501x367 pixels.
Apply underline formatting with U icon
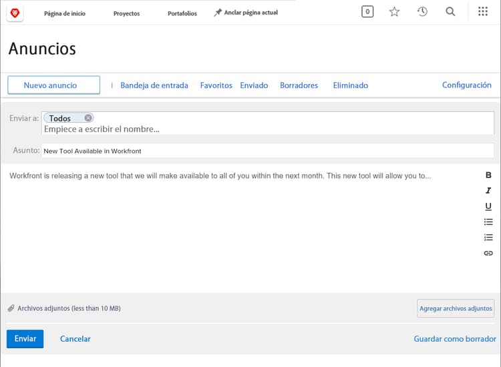point(488,206)
